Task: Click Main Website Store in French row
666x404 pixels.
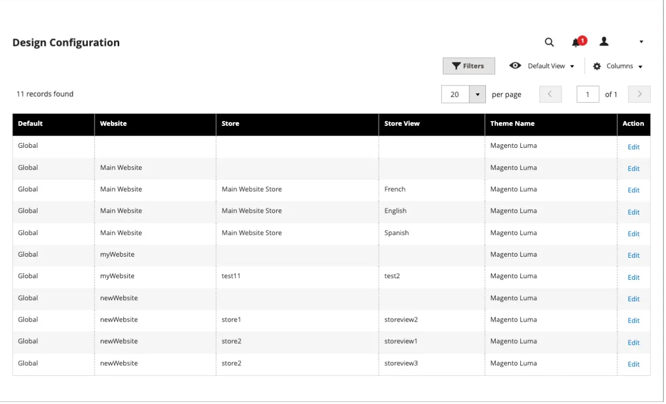Action: [252, 189]
